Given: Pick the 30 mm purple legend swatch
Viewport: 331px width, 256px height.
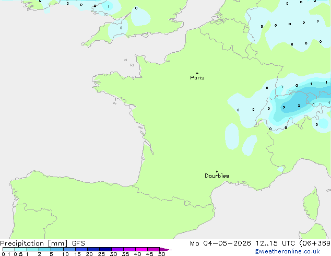Looking at the screenshot, I should point(117,249).
